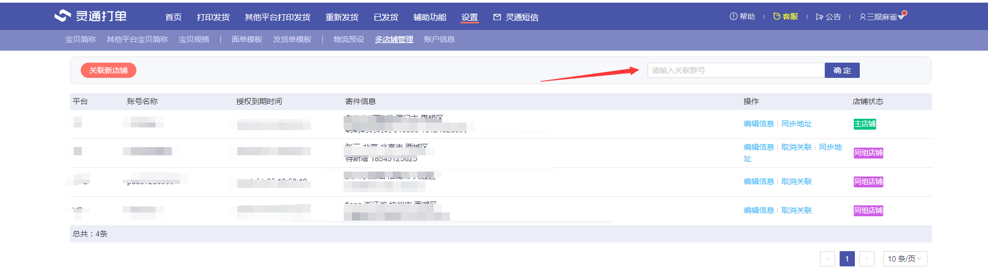Click the 帮助 help icon
The width and height of the screenshot is (988, 274).
[x=733, y=16]
